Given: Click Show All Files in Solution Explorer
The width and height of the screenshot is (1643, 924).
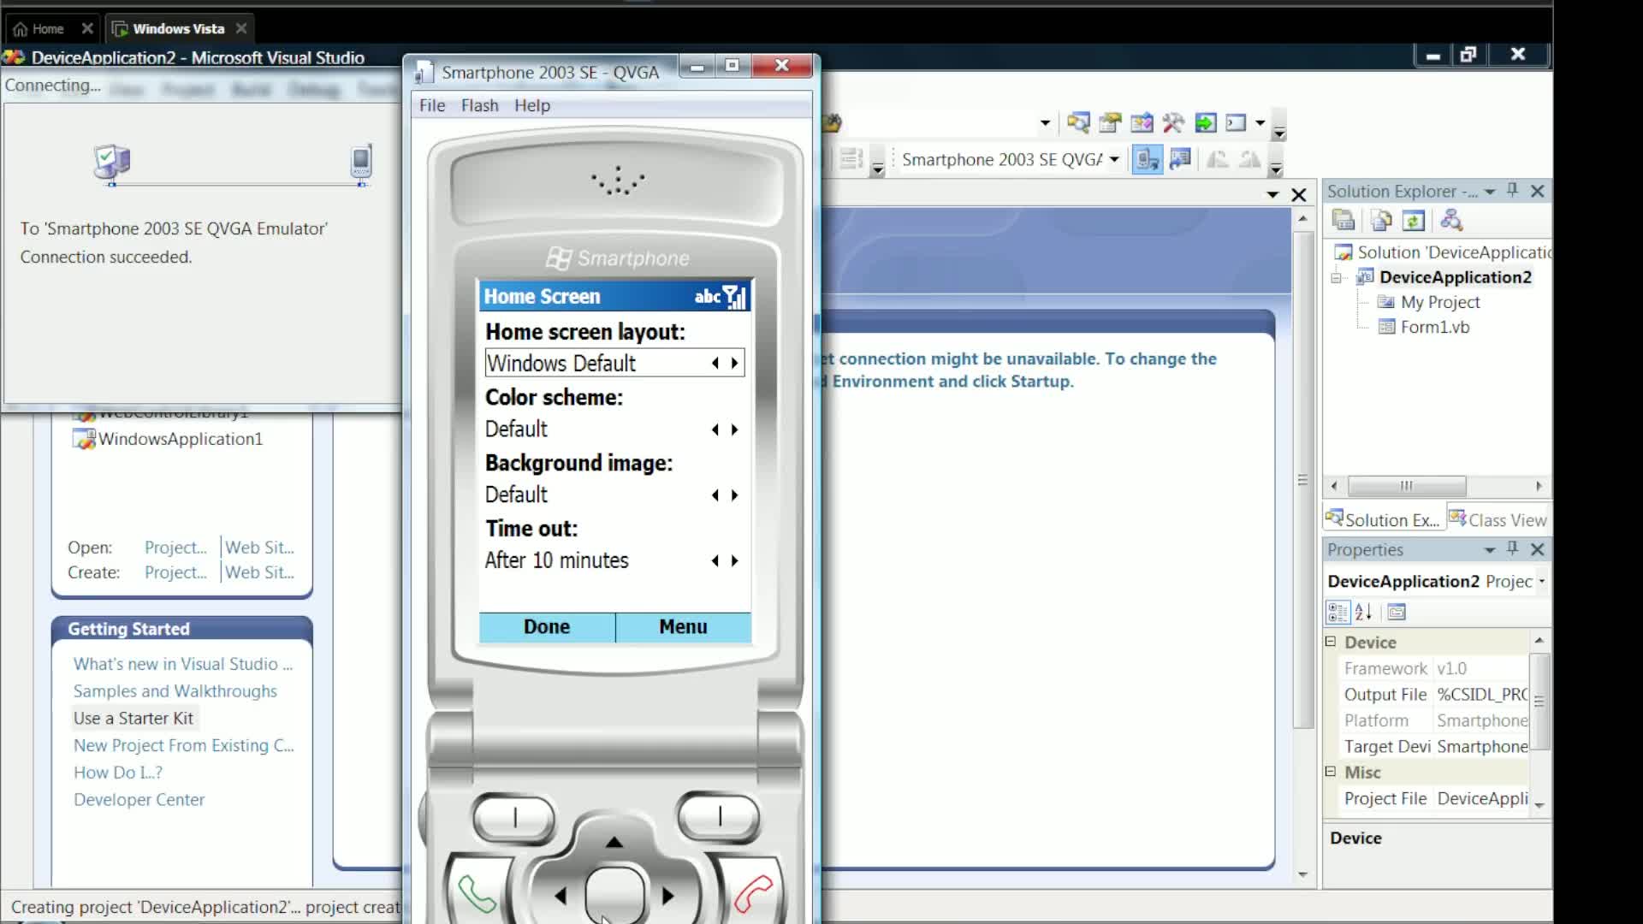Looking at the screenshot, I should [1380, 221].
